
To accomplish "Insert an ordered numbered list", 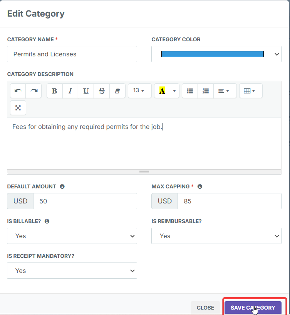I will 206,91.
